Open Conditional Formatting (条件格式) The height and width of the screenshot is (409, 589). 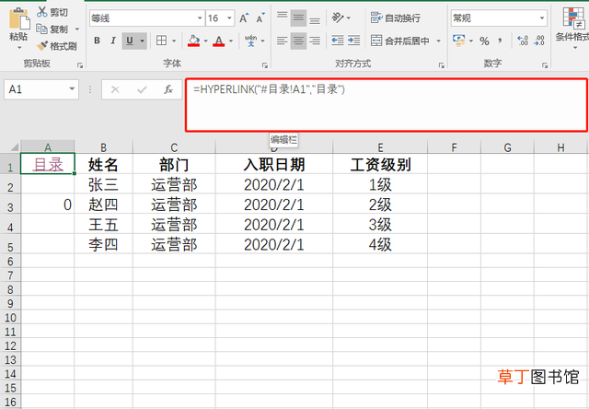tap(572, 27)
